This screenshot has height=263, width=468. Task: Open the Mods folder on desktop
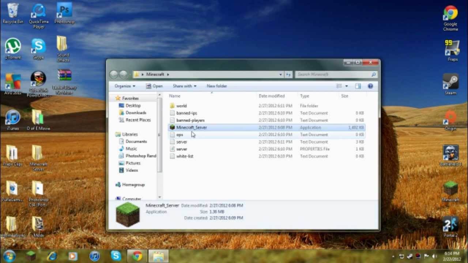tap(38, 227)
